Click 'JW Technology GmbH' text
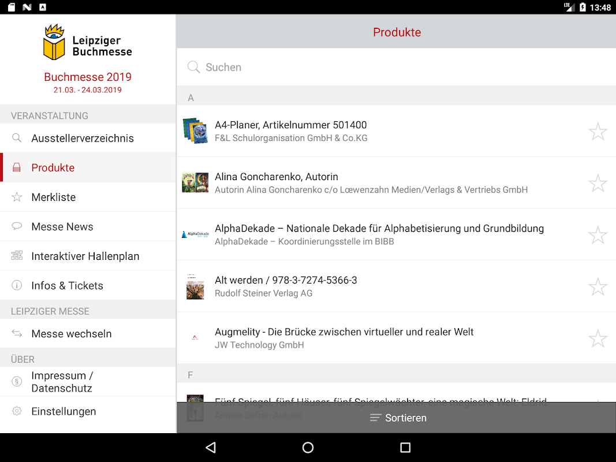616x462 pixels. [x=259, y=345]
